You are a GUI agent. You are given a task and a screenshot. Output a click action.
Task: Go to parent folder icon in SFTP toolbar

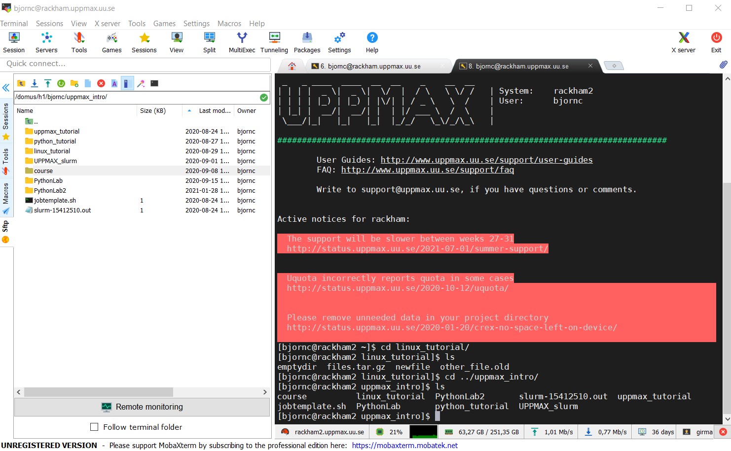(21, 83)
